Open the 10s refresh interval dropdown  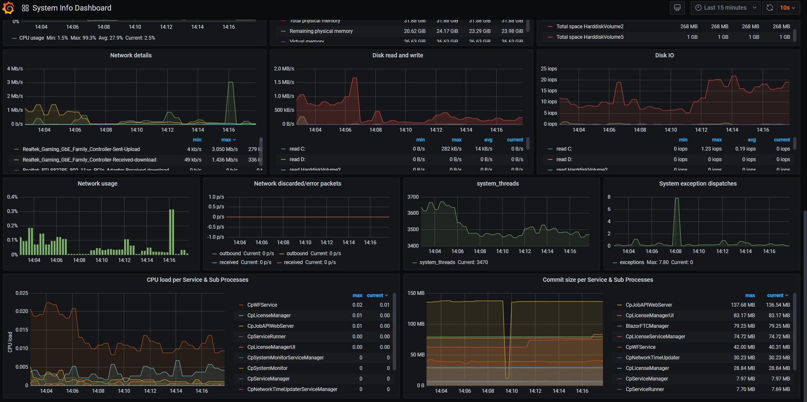tap(788, 8)
